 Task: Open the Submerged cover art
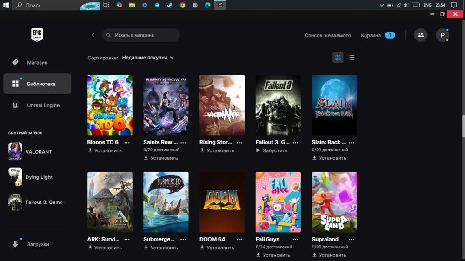[x=166, y=202]
